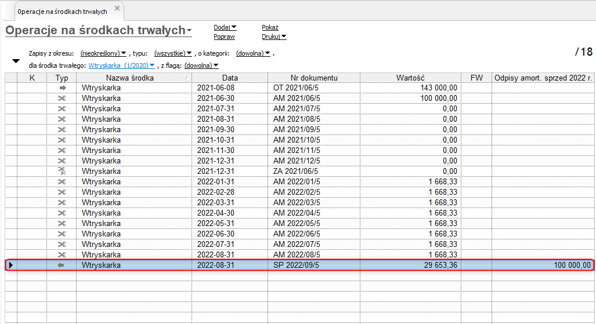
Task: Sort by the Nazwa środka column header
Action: (134, 78)
